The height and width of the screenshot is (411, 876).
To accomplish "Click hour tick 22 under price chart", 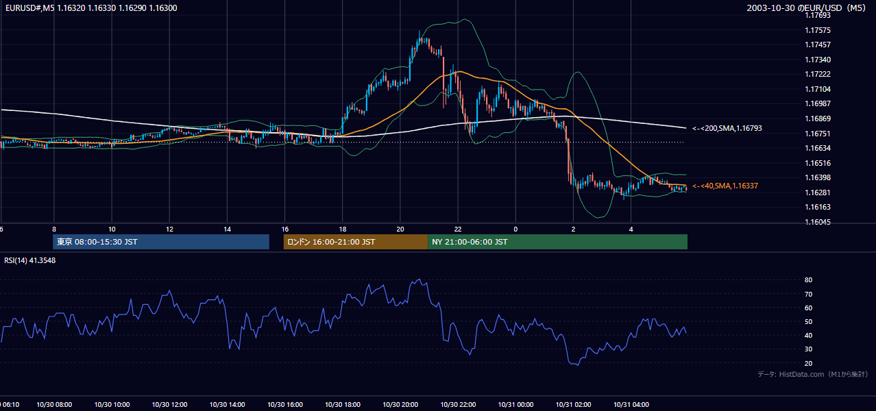I will (x=458, y=229).
